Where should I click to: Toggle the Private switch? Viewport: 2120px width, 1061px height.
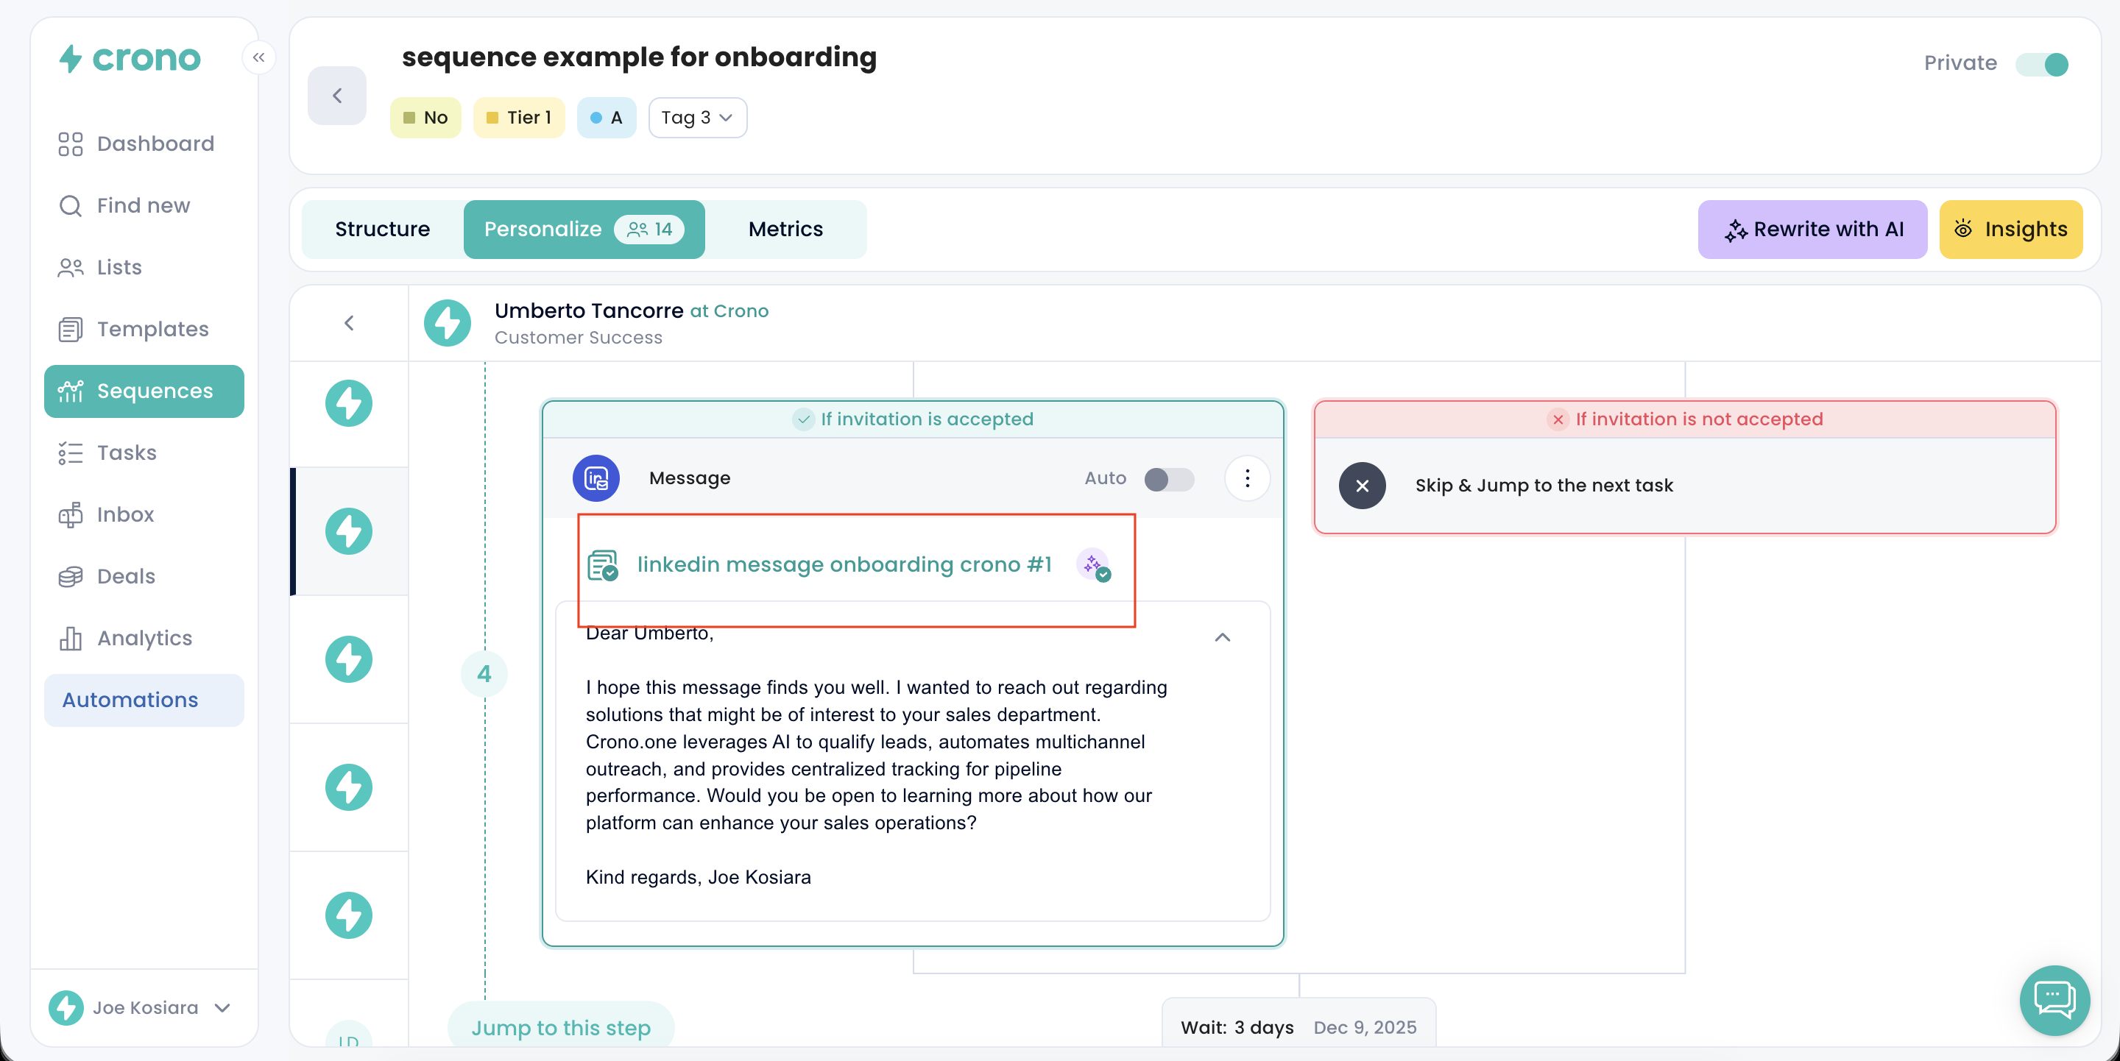click(x=2043, y=63)
